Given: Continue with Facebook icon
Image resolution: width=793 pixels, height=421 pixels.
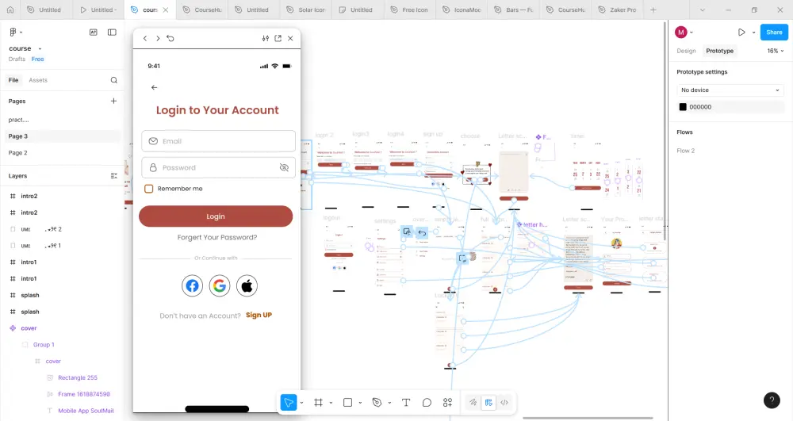Looking at the screenshot, I should tap(192, 286).
